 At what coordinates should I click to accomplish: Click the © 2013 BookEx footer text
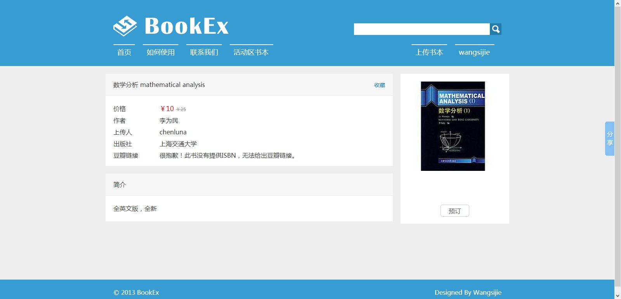[136, 292]
